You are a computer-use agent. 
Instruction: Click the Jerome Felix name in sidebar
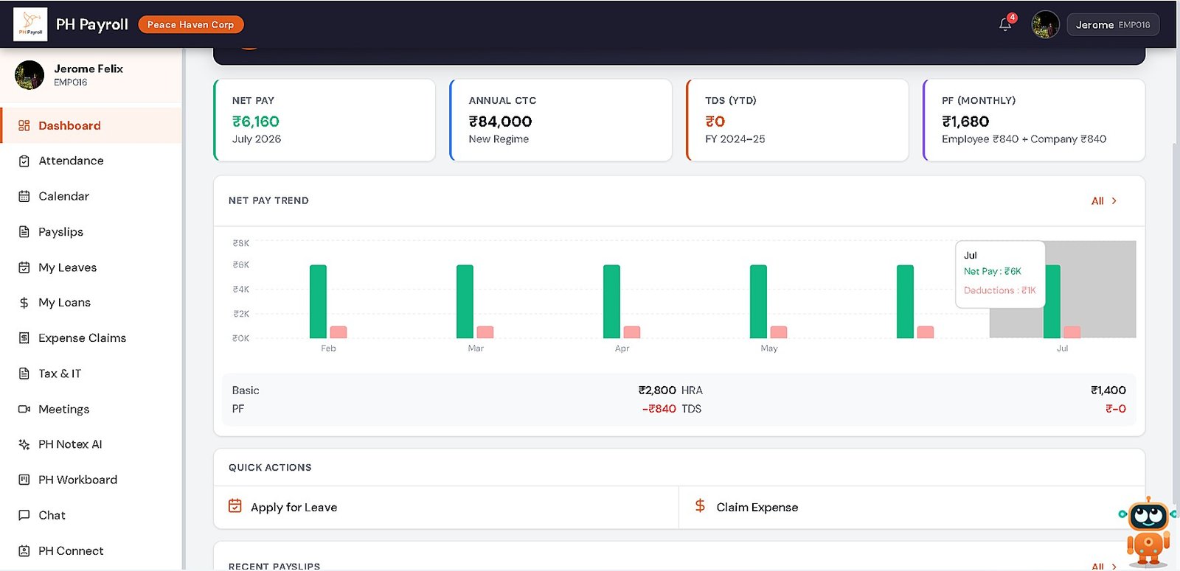(88, 69)
